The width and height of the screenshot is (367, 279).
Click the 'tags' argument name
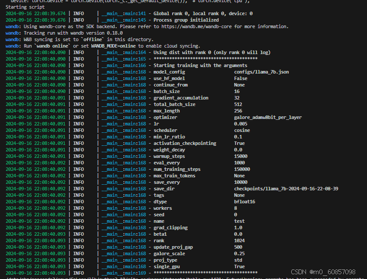(159, 195)
